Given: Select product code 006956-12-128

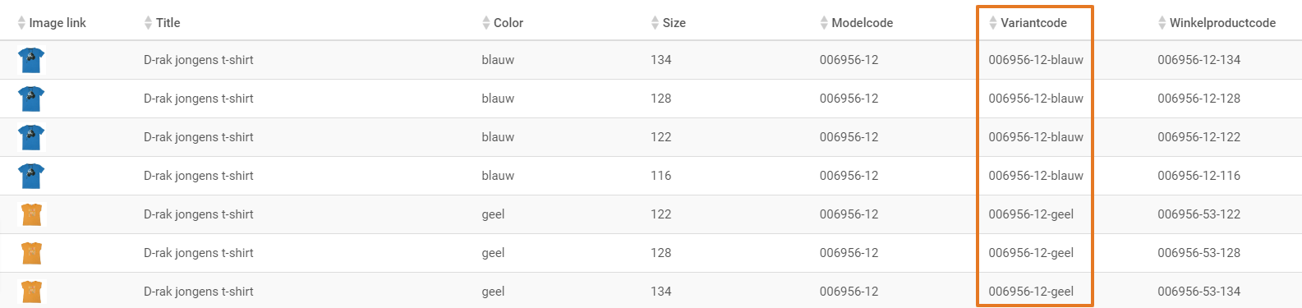Looking at the screenshot, I should (1199, 99).
